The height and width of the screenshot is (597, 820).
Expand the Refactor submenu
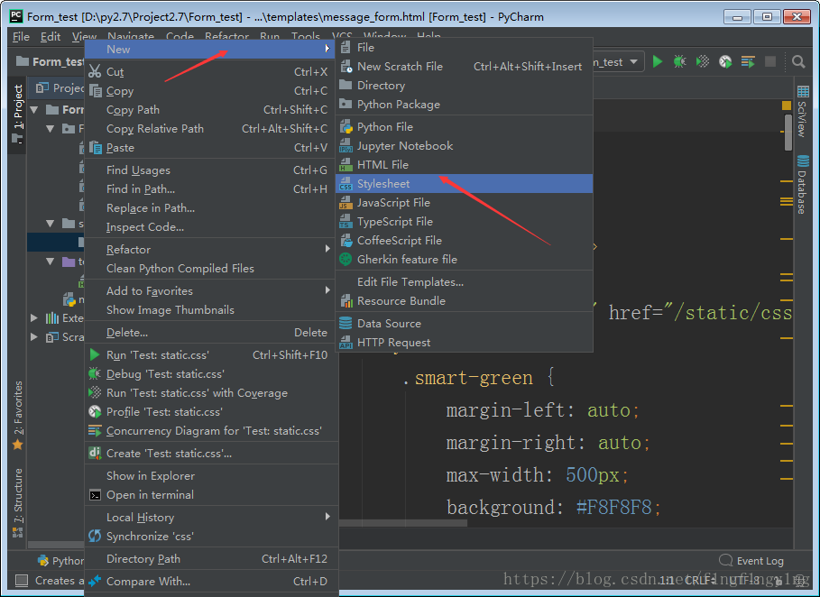pos(327,248)
